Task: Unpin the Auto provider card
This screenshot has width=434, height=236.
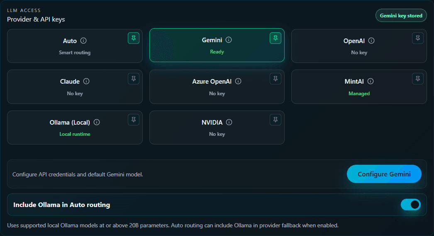Action: pyautogui.click(x=134, y=38)
